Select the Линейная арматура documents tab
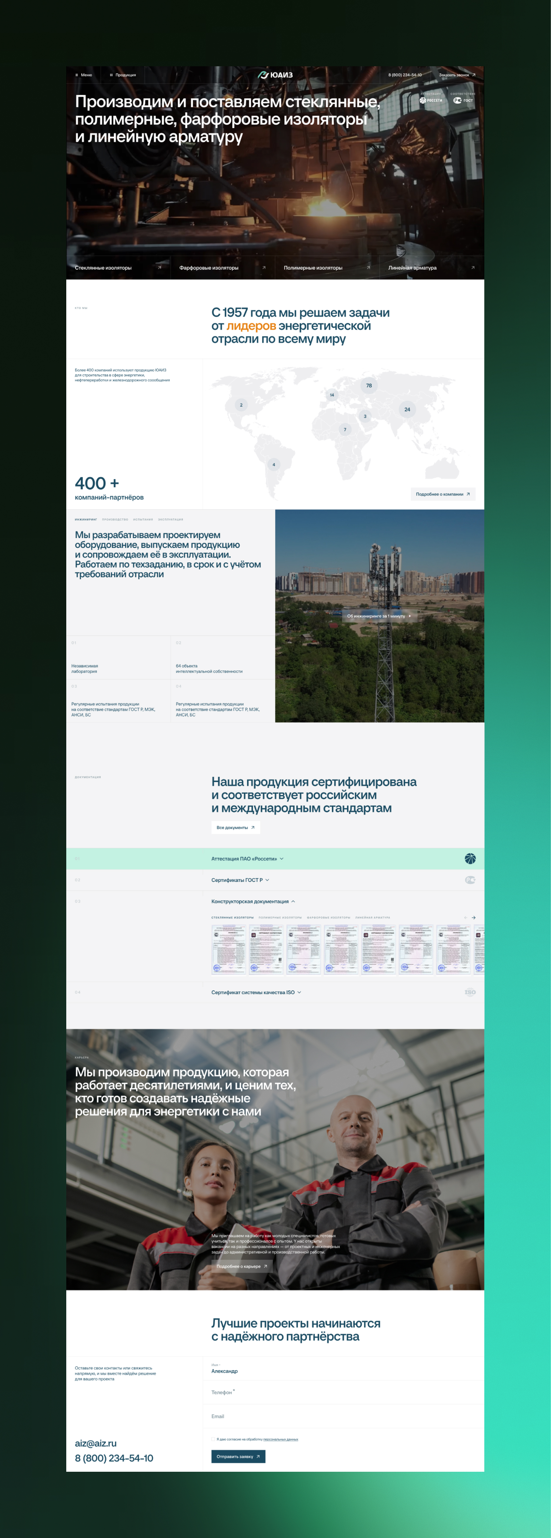 click(x=373, y=918)
